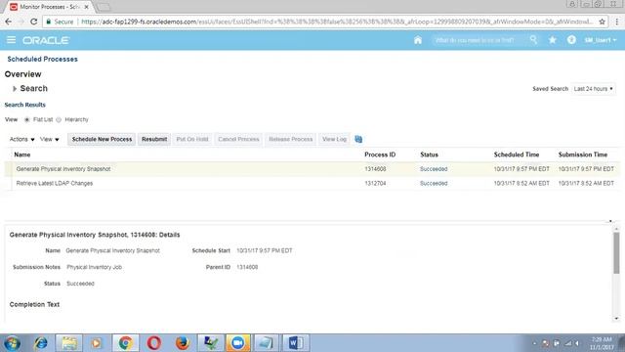Open Microsoft Word from the taskbar

point(295,343)
